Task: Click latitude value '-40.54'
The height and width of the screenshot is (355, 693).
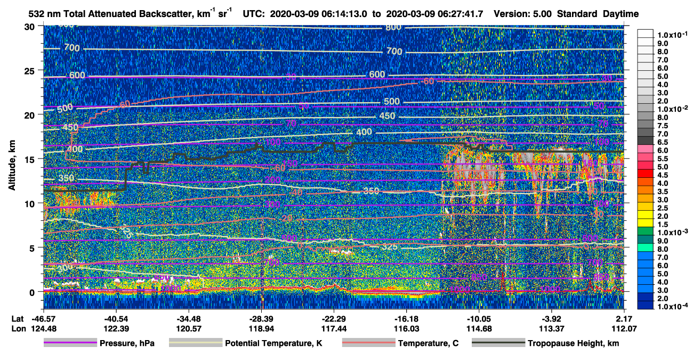Action: click(116, 318)
